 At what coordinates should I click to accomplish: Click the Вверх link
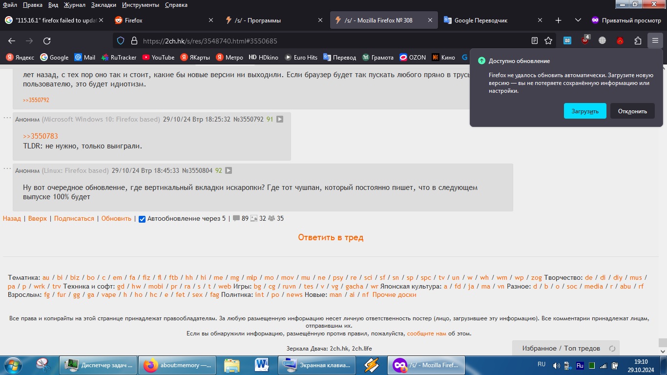point(38,219)
